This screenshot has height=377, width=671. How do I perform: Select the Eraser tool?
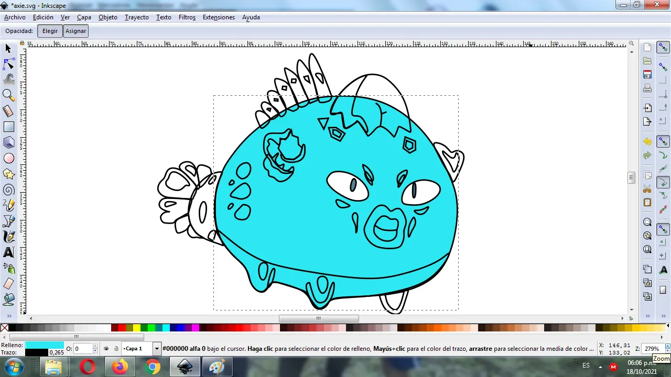tap(8, 284)
